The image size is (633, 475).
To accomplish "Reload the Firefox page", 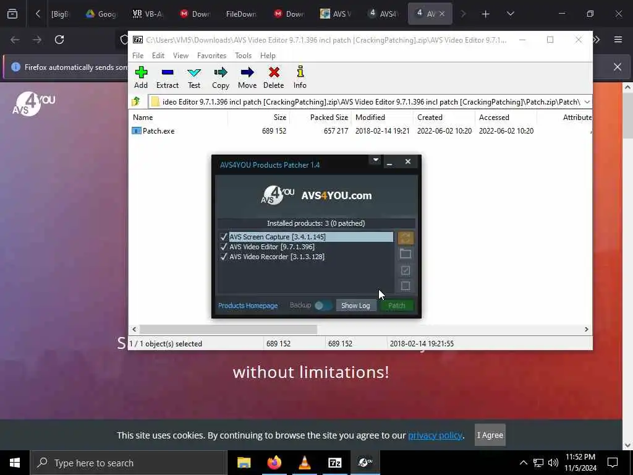I will (59, 40).
